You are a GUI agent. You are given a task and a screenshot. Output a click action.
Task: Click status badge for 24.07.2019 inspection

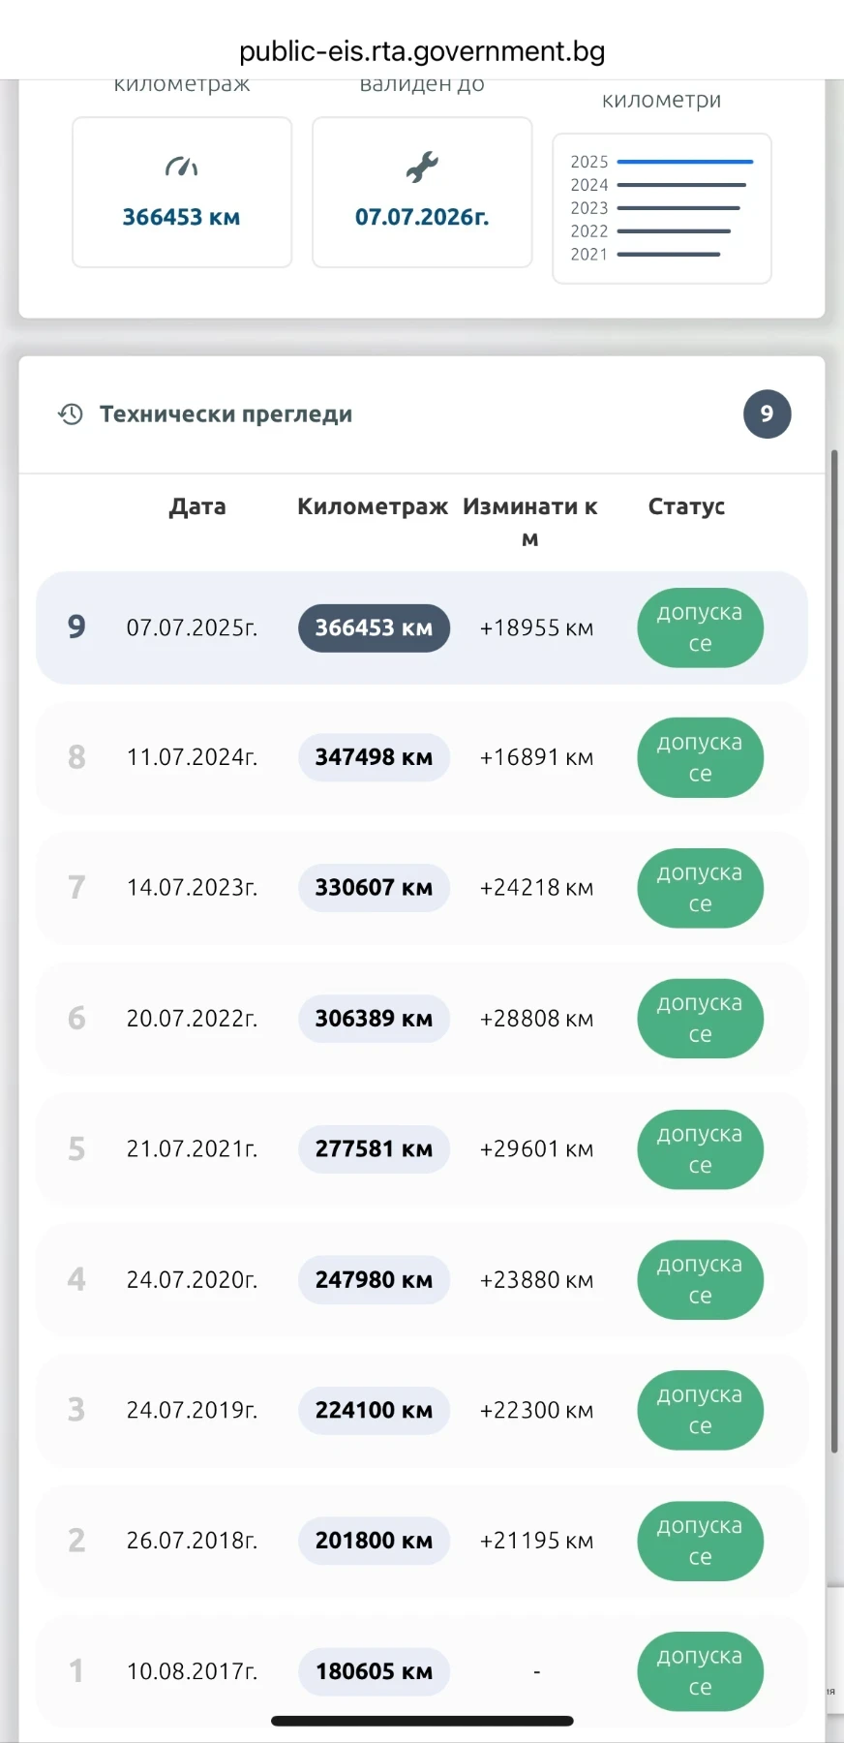700,1410
